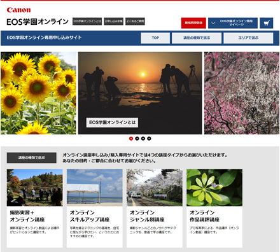The width and height of the screenshot is (280, 252).
Task: Open the お申し込み手順 header button
Action: pos(113,22)
